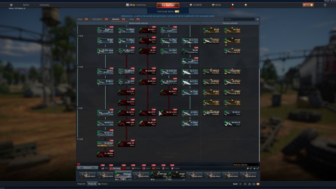Toggle the checkbox beside the wrench icon
Image resolution: width=336 pixels, height=189 pixels.
251,168
